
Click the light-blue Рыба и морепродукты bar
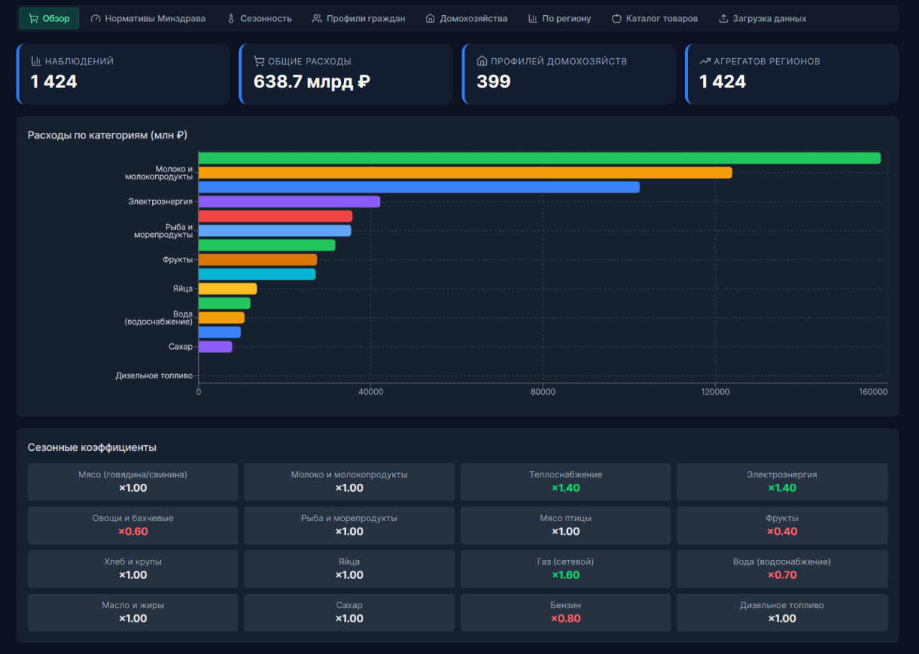[275, 230]
